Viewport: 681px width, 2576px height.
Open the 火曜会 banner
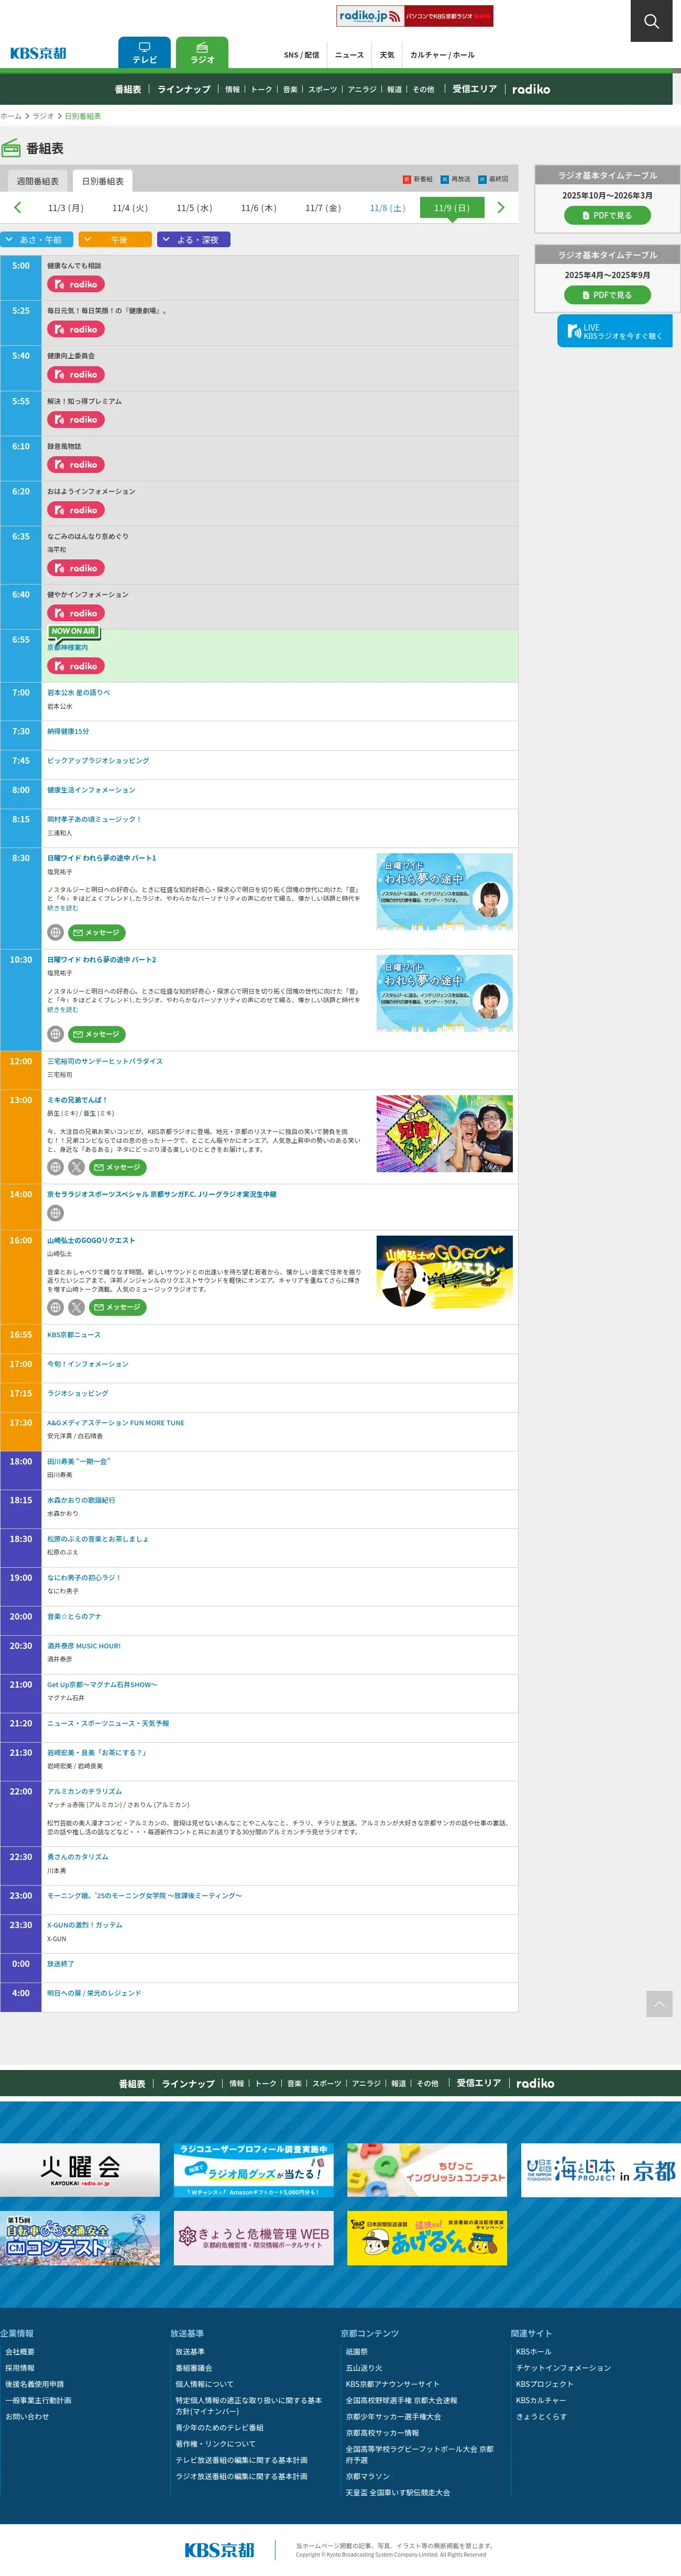(x=80, y=2170)
